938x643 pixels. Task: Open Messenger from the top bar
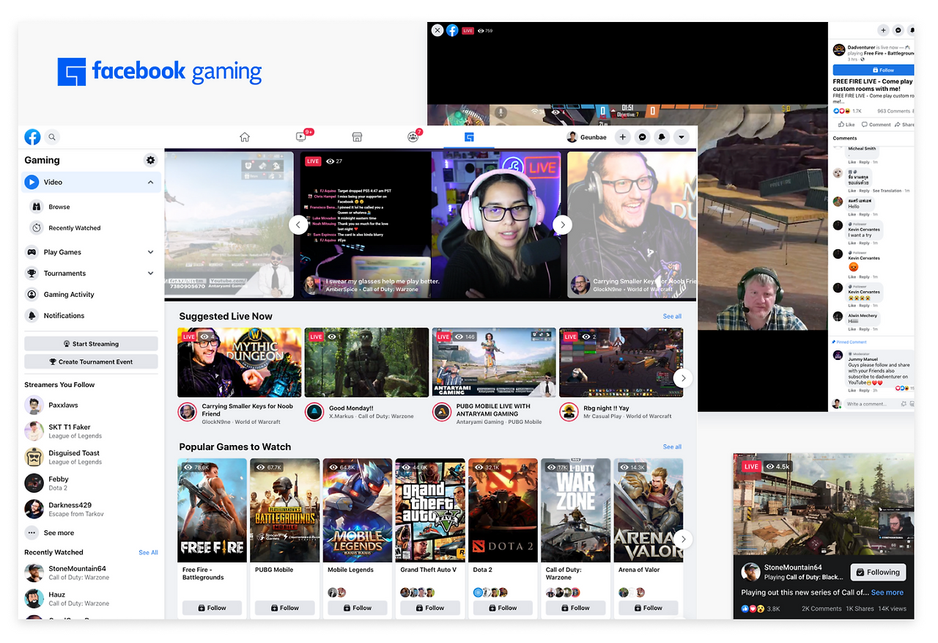click(643, 137)
